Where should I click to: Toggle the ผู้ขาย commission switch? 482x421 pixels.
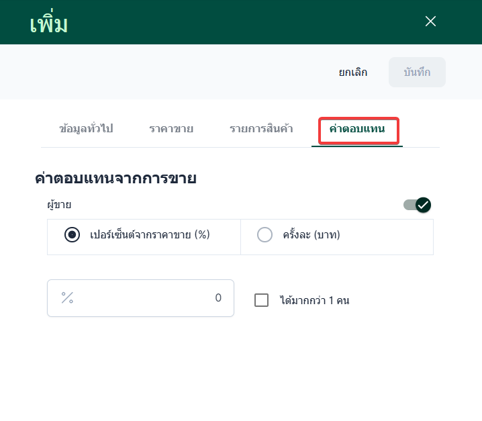click(x=416, y=205)
